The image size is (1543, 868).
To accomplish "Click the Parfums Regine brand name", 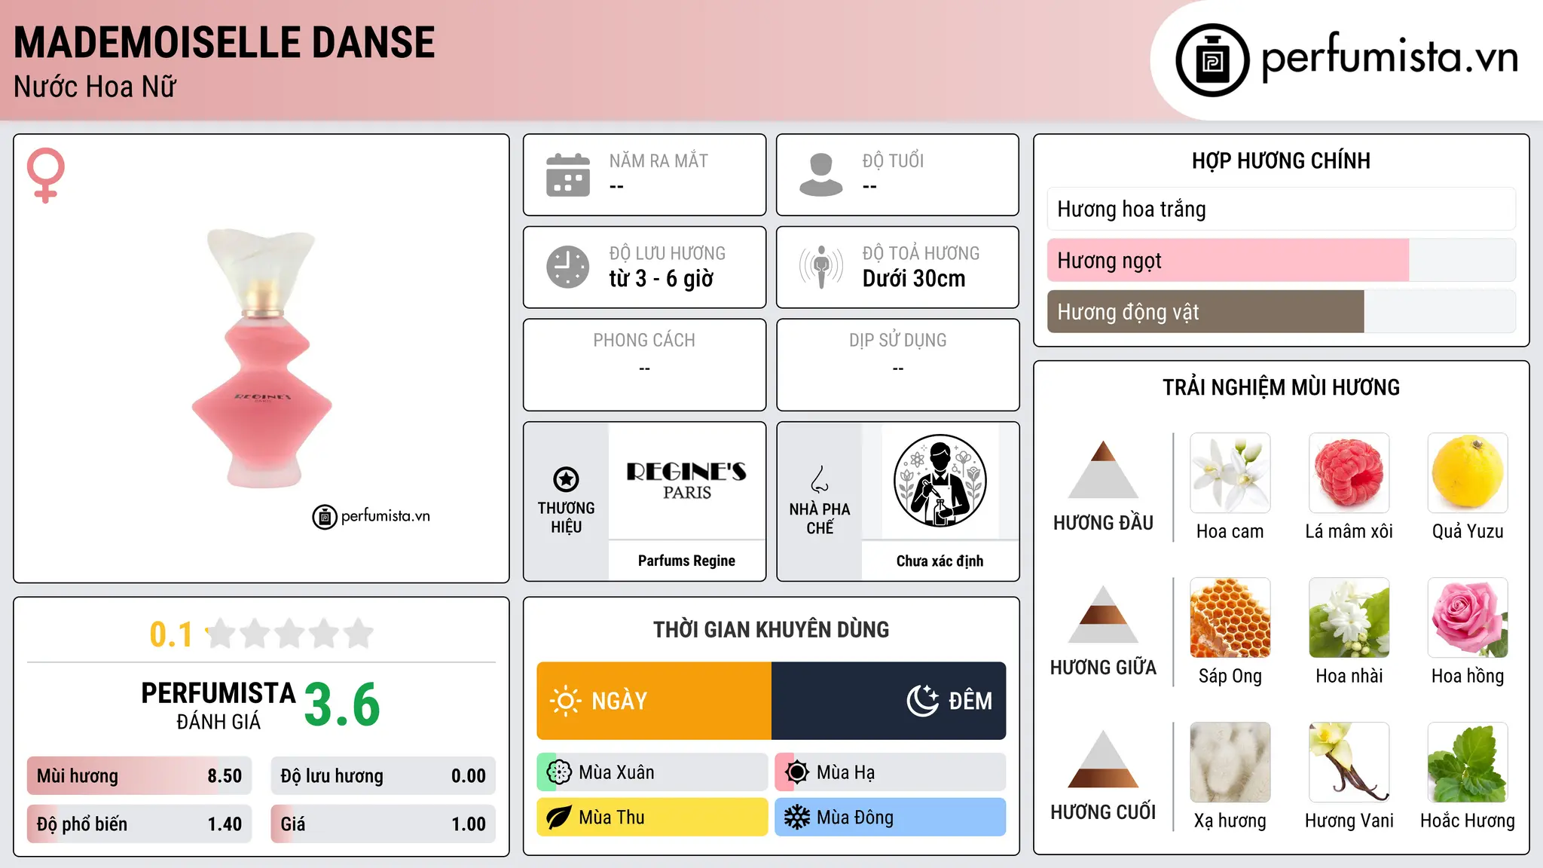I will click(686, 561).
